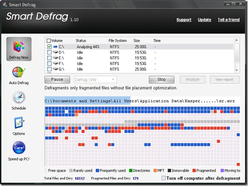Open the Tell a friend link
248x186 pixels.
point(229,20)
